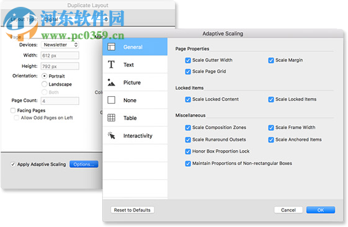348x227 pixels.
Task: Uncheck Scale Composition Zones
Action: (x=188, y=127)
